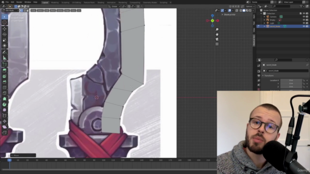
Task: Select the Shrink/Fatten tool
Action: click(x=4, y=121)
